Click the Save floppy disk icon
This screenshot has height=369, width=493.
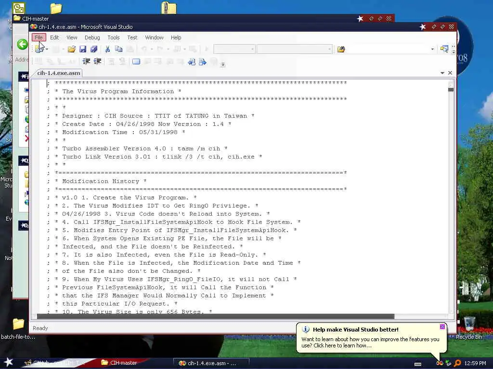click(x=83, y=49)
